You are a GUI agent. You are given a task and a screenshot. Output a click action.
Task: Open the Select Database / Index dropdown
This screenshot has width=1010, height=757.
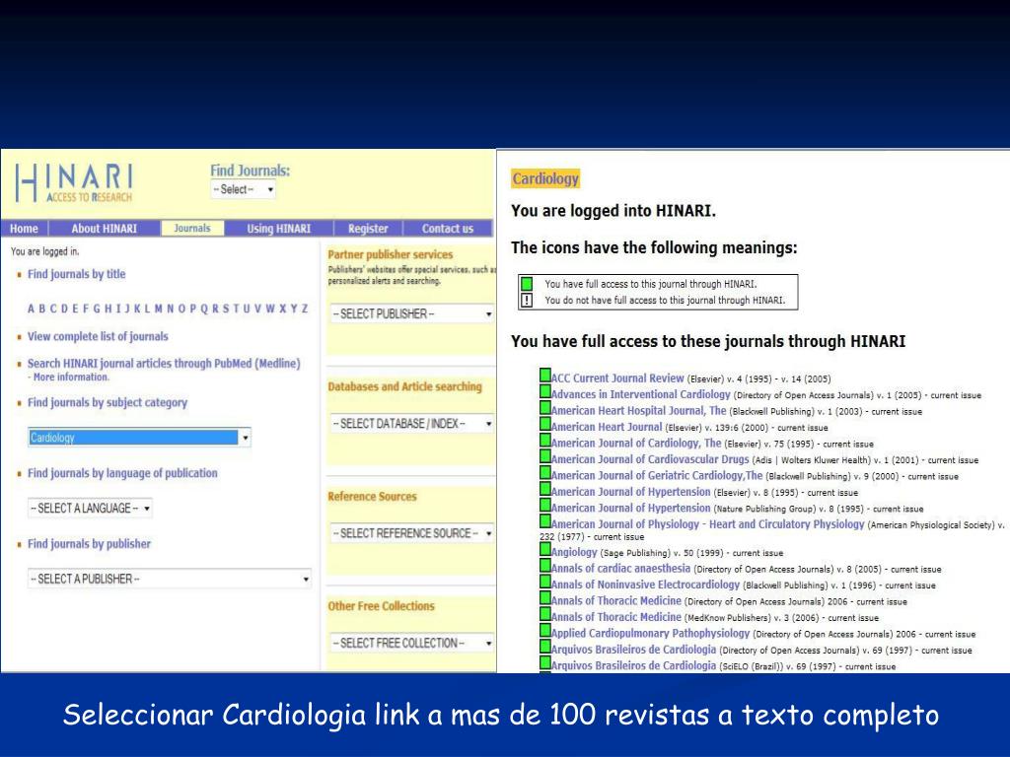411,423
